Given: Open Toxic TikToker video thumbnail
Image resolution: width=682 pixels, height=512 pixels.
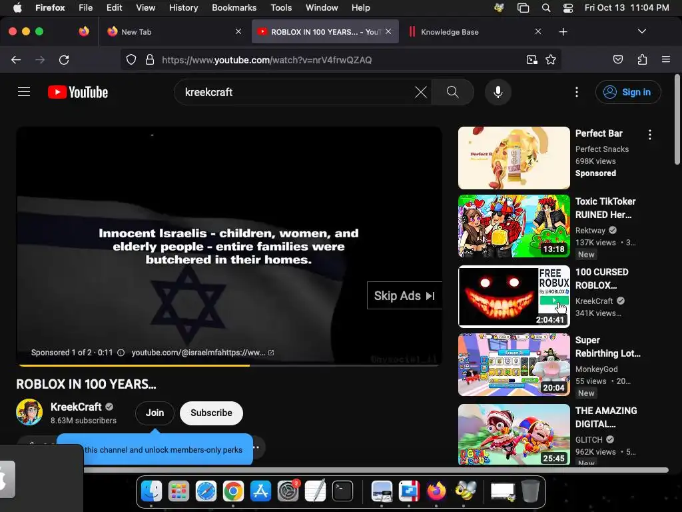Looking at the screenshot, I should coord(514,226).
